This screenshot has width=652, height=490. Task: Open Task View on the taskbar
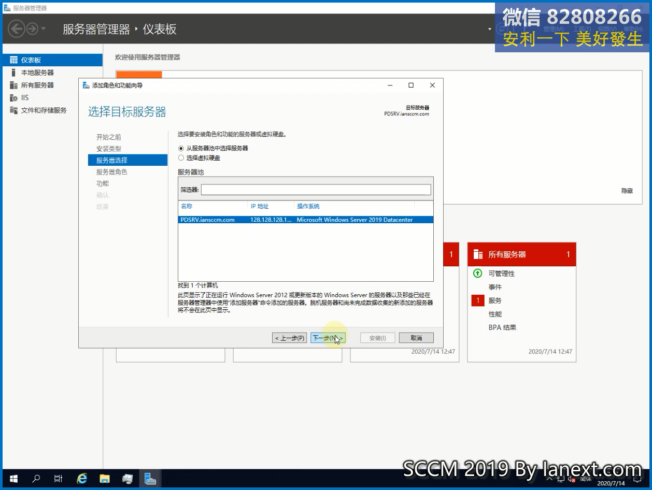[59, 479]
